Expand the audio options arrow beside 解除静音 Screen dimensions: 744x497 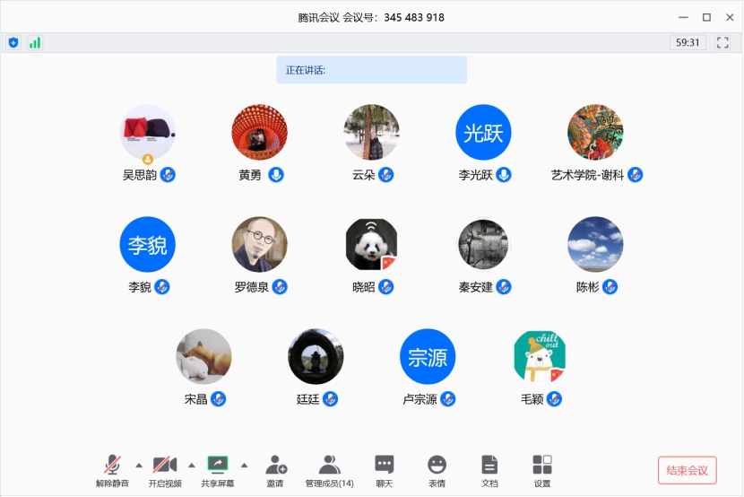pos(139,466)
